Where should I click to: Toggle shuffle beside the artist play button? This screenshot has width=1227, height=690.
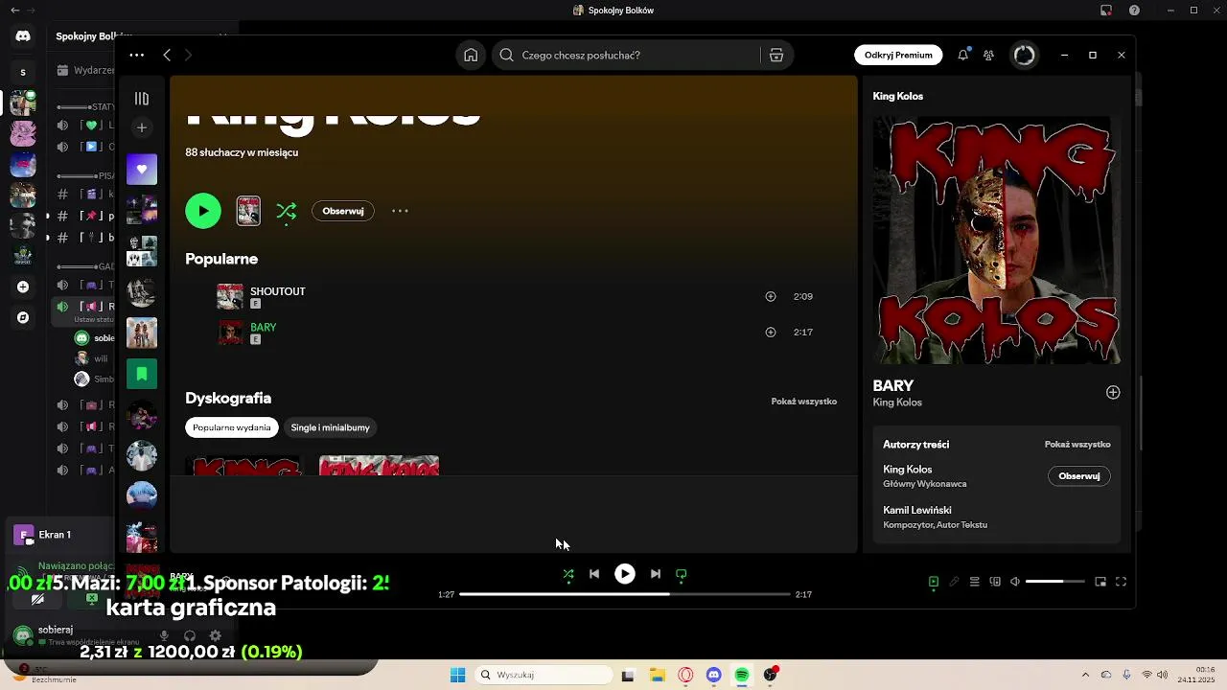[x=287, y=211]
